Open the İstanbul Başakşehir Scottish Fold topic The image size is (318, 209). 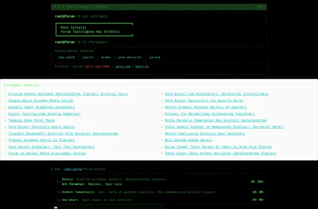pyautogui.click(x=63, y=134)
